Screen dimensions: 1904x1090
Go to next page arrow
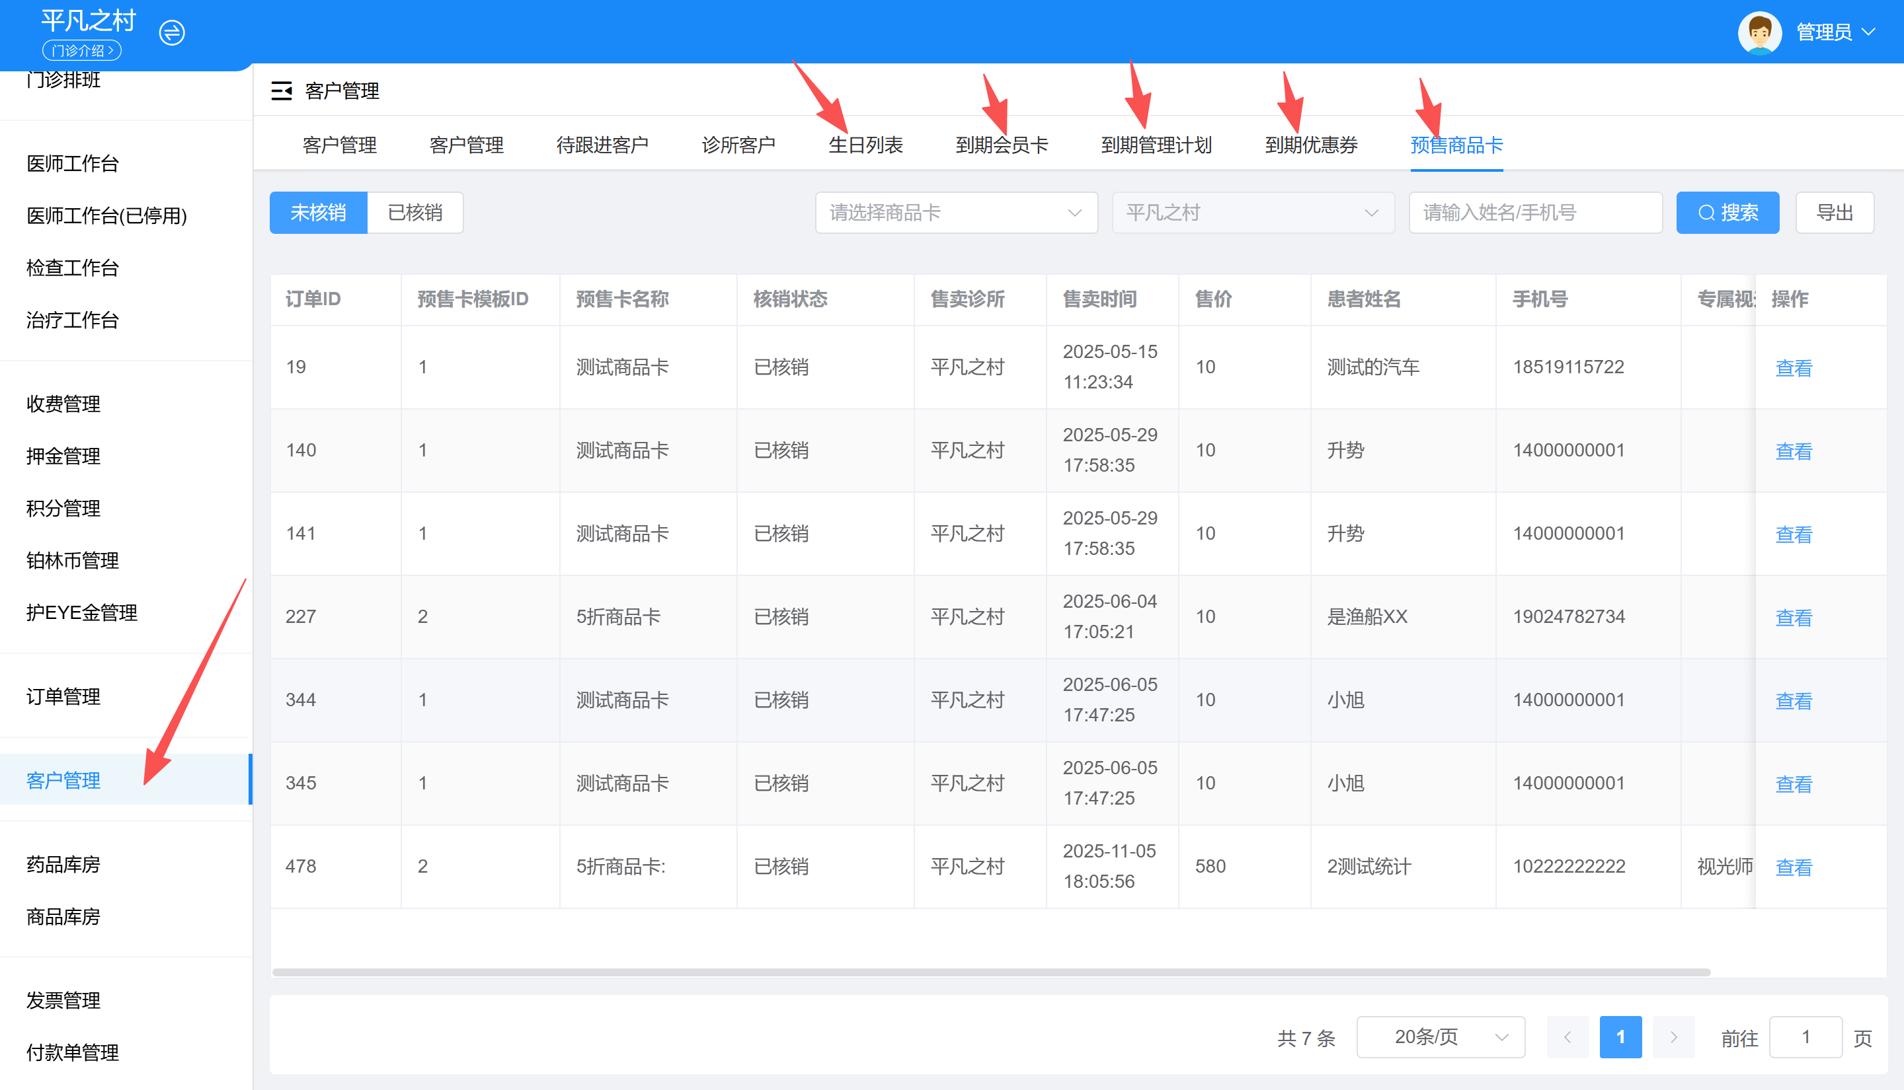(x=1673, y=1037)
